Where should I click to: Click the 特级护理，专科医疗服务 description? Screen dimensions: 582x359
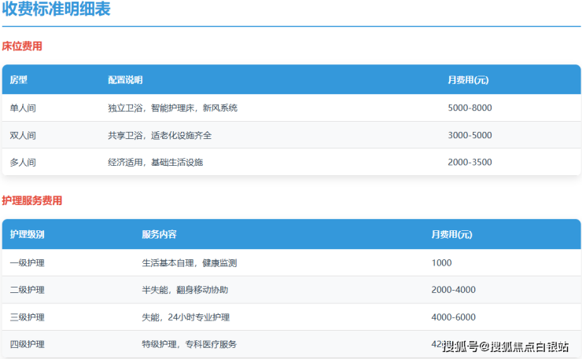click(189, 344)
